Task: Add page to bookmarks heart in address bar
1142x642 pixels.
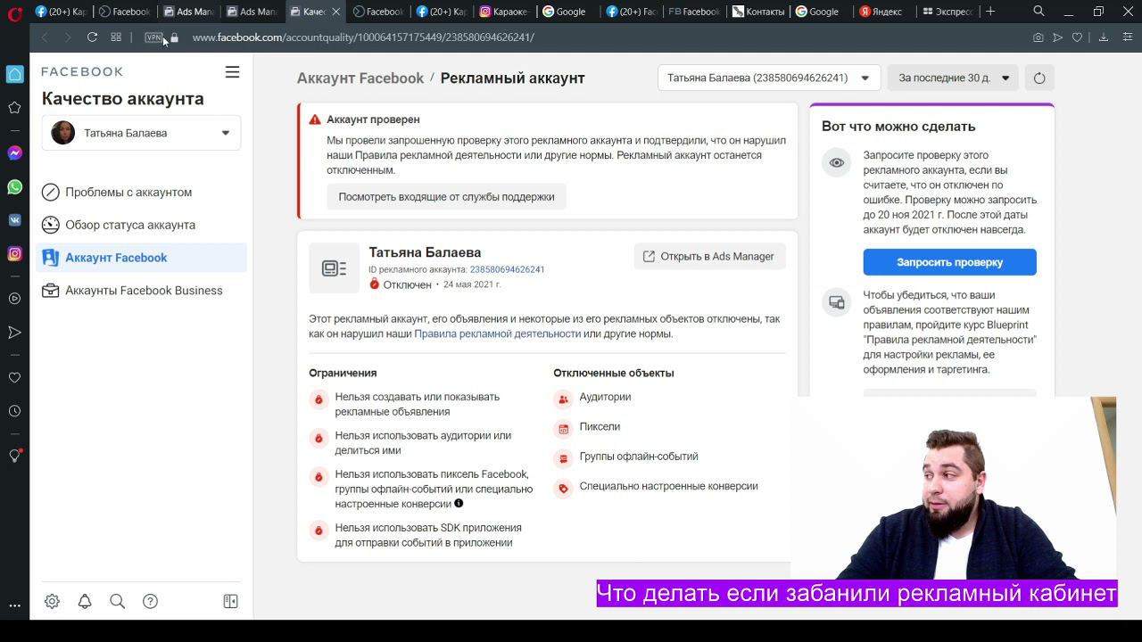Action: tap(1077, 37)
